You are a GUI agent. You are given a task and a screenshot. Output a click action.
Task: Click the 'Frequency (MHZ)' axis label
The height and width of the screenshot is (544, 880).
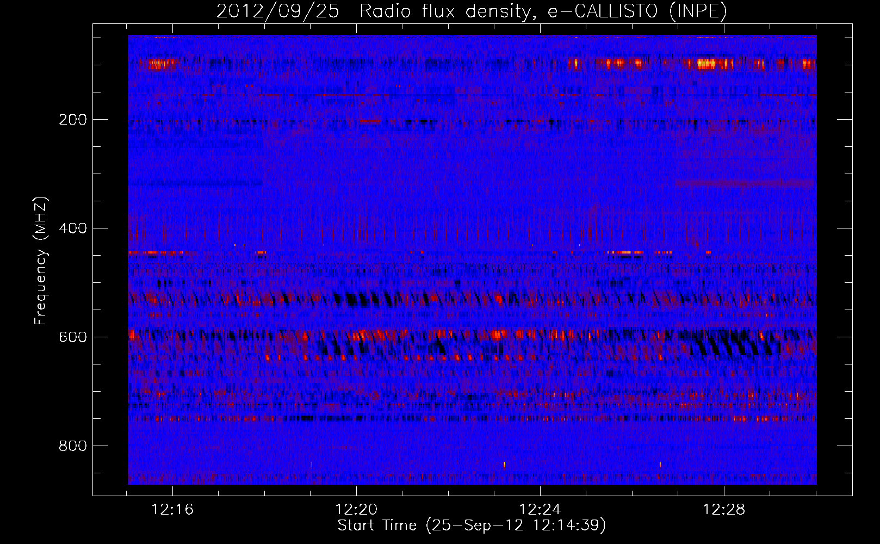[x=41, y=261]
